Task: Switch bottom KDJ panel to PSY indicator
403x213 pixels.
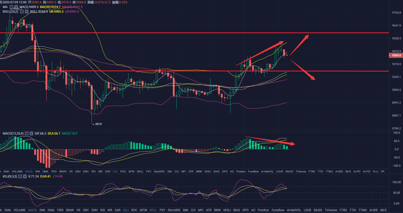Action: (x=162, y=210)
